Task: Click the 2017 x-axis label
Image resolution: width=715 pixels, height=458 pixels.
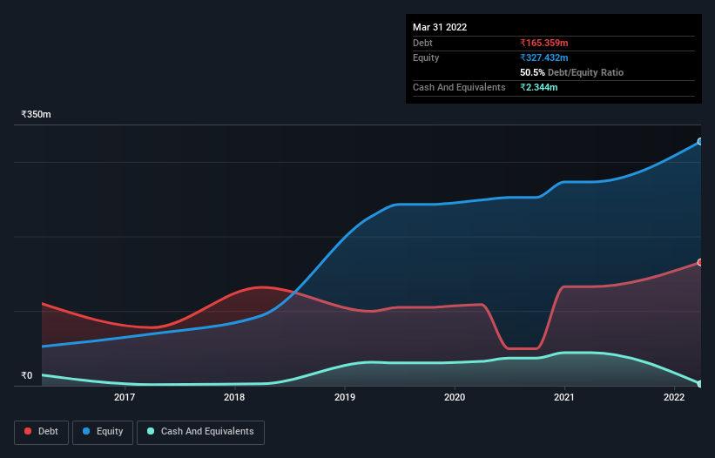Action: tap(125, 397)
